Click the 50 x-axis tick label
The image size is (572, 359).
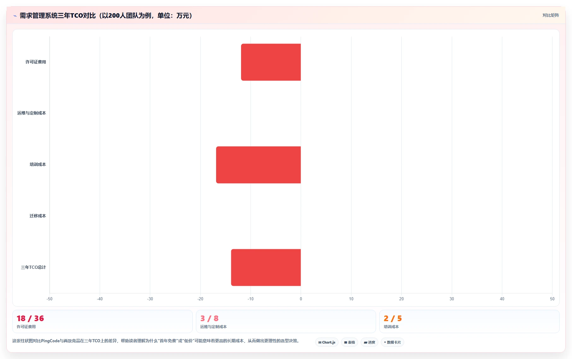click(552, 299)
